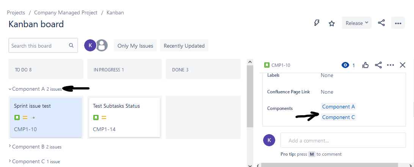Click the unassigned grey avatar filter
This screenshot has height=167, width=414.
pos(102,45)
